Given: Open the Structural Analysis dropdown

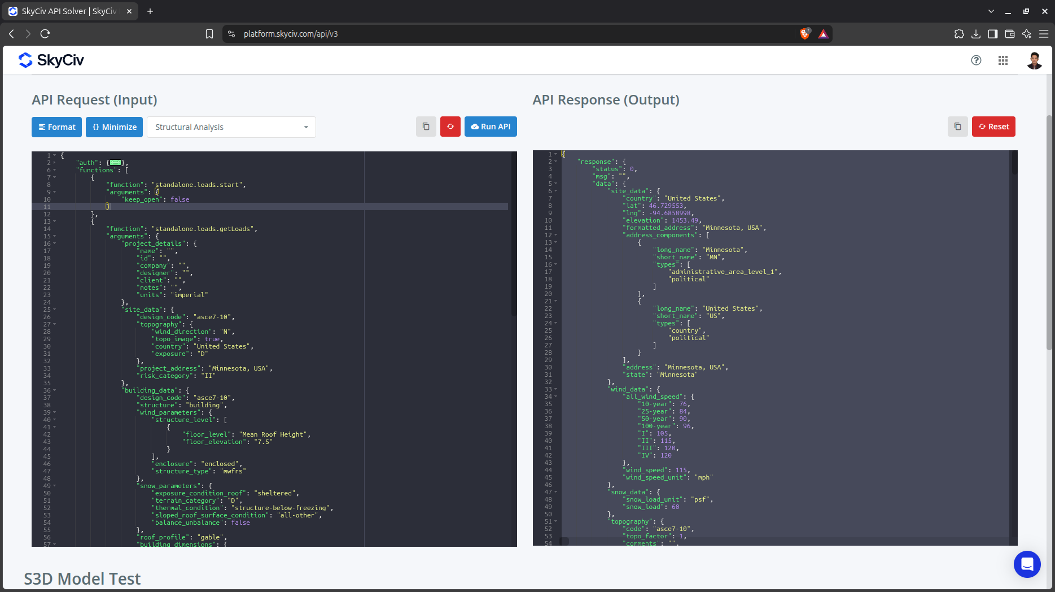Looking at the screenshot, I should point(231,127).
